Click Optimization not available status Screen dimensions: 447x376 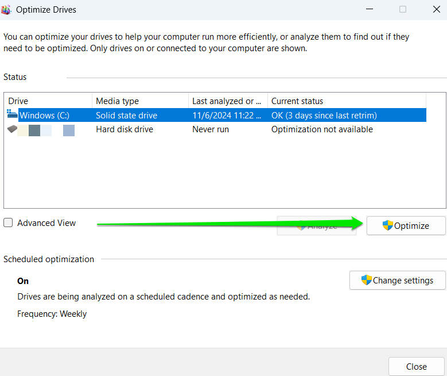[x=322, y=129]
